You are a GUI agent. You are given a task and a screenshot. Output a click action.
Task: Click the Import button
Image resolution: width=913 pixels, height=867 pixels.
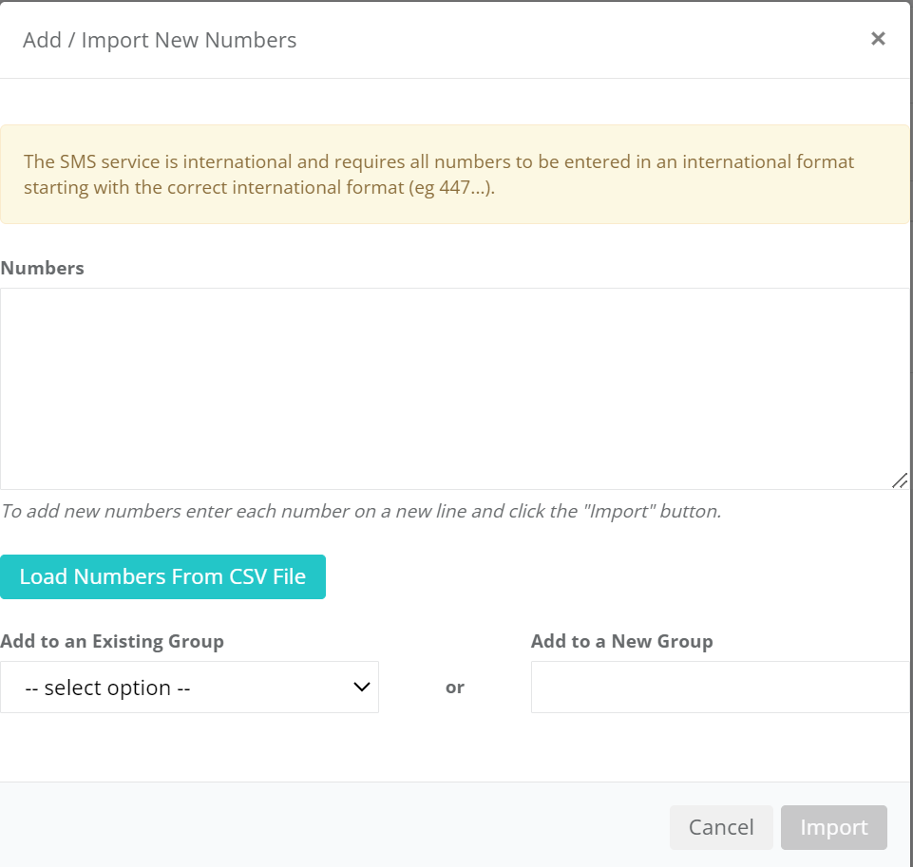click(x=833, y=827)
